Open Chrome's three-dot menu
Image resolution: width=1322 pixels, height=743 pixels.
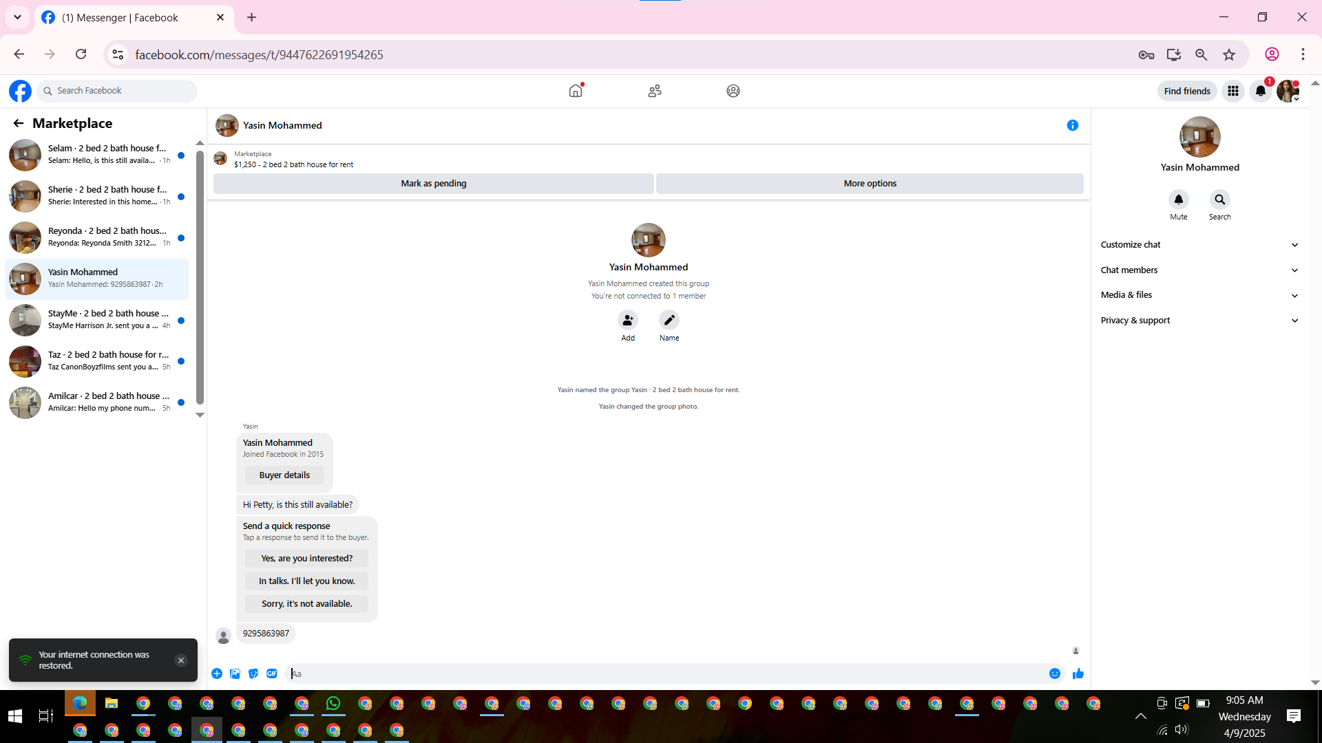coord(1303,54)
